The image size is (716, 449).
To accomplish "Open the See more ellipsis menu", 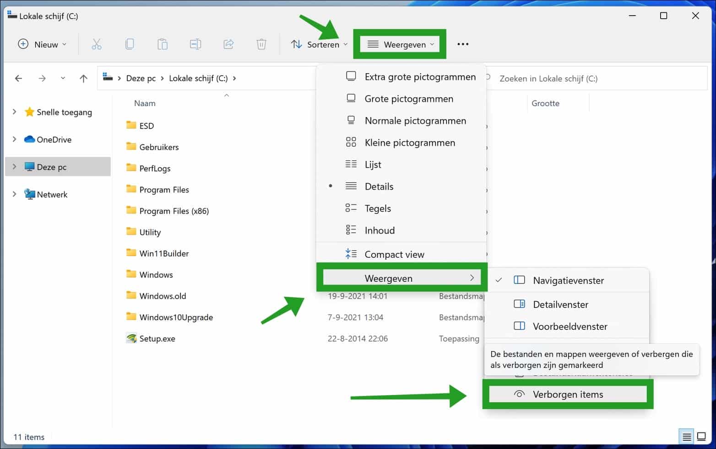I will click(x=463, y=44).
